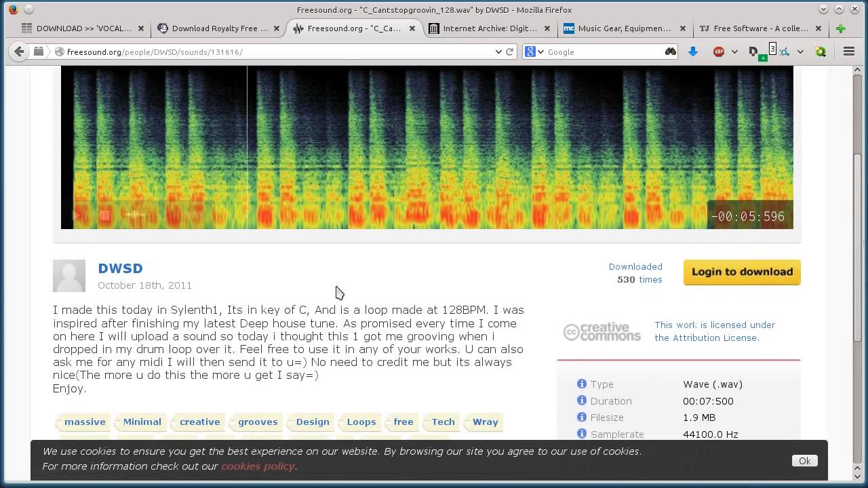Viewport: 868px width, 488px height.
Task: Close the Freesound.org tab
Action: click(x=412, y=28)
